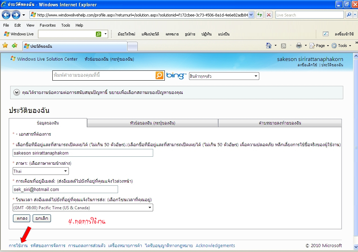Click ลงชื่อเลิกใช้ sign-out link
Image resolution: width=358 pixels, height=252 pixels.
[x=307, y=65]
